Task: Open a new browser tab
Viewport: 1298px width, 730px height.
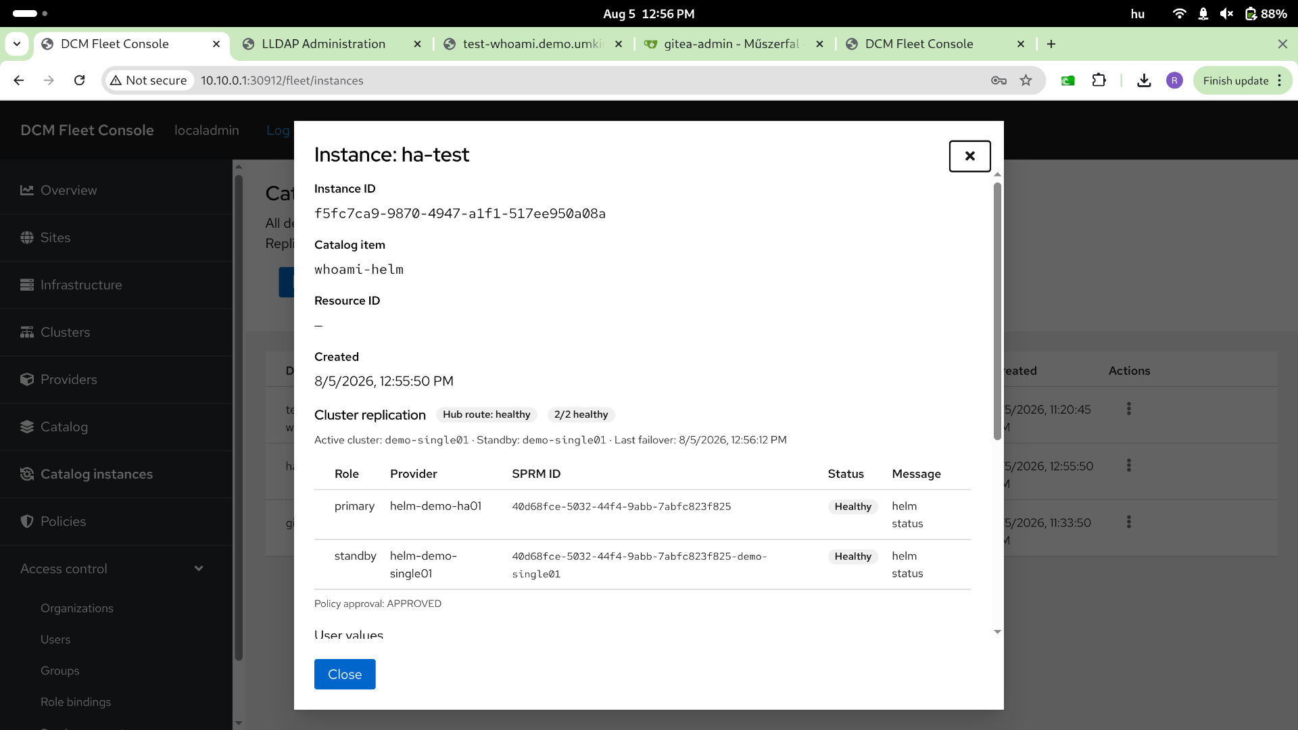Action: [1051, 44]
